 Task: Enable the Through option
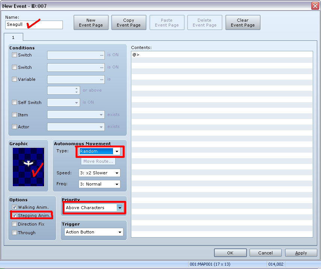(x=14, y=233)
